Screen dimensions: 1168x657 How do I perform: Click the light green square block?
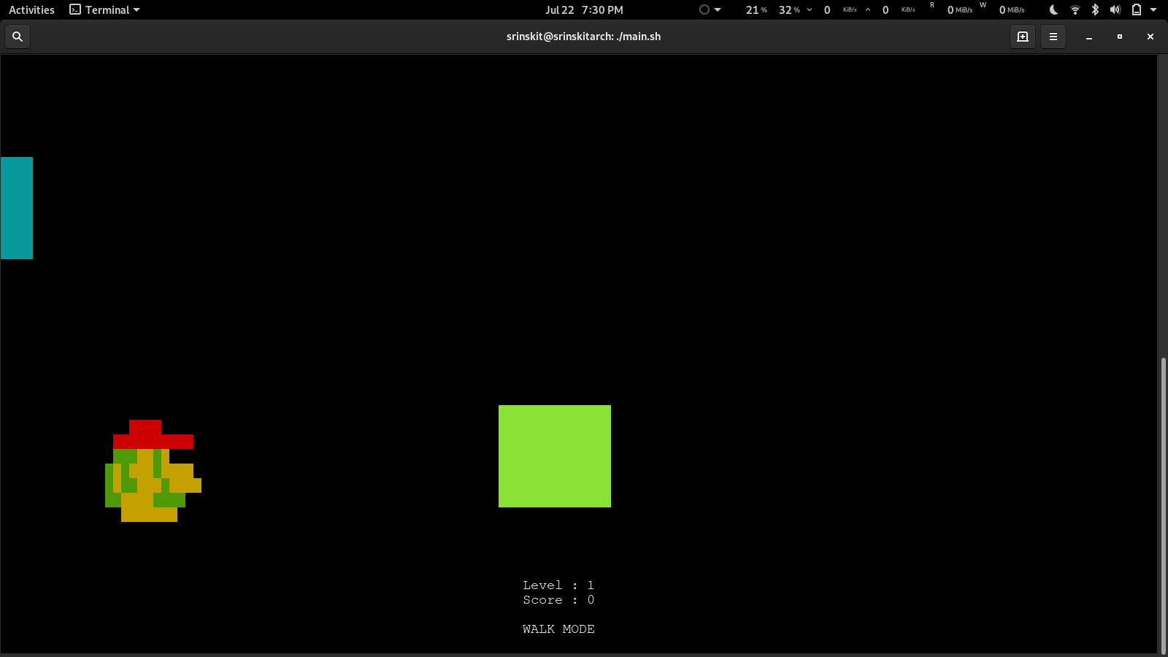click(x=555, y=456)
